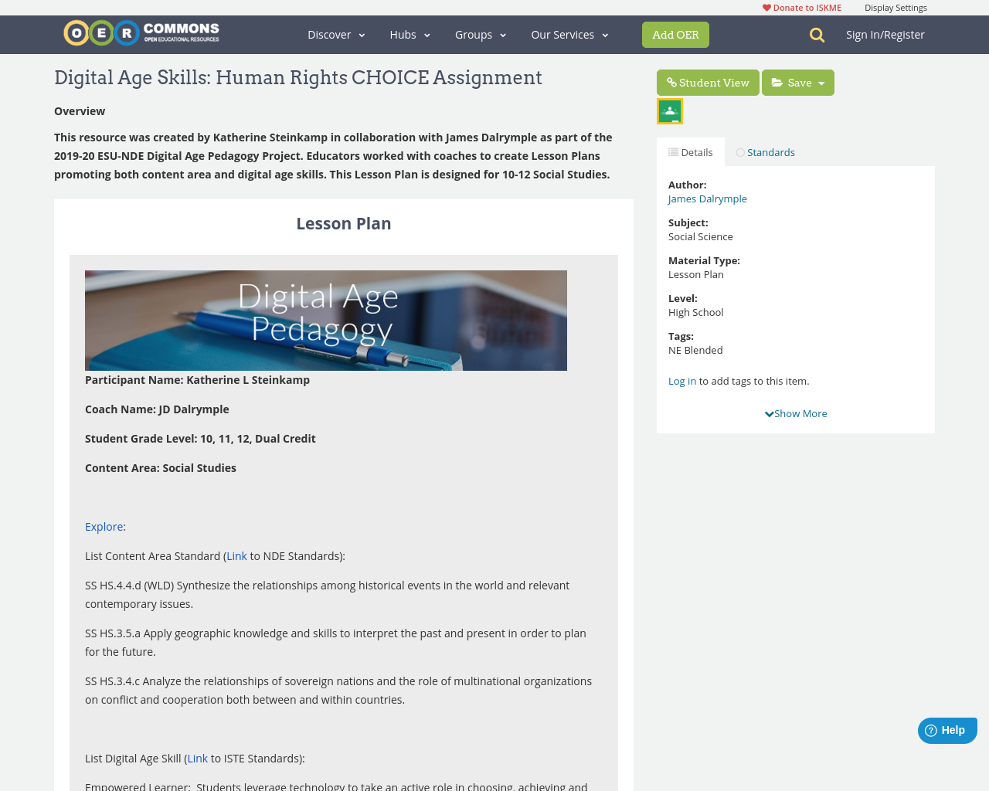
Task: Click Sign In/Register
Action: (885, 33)
